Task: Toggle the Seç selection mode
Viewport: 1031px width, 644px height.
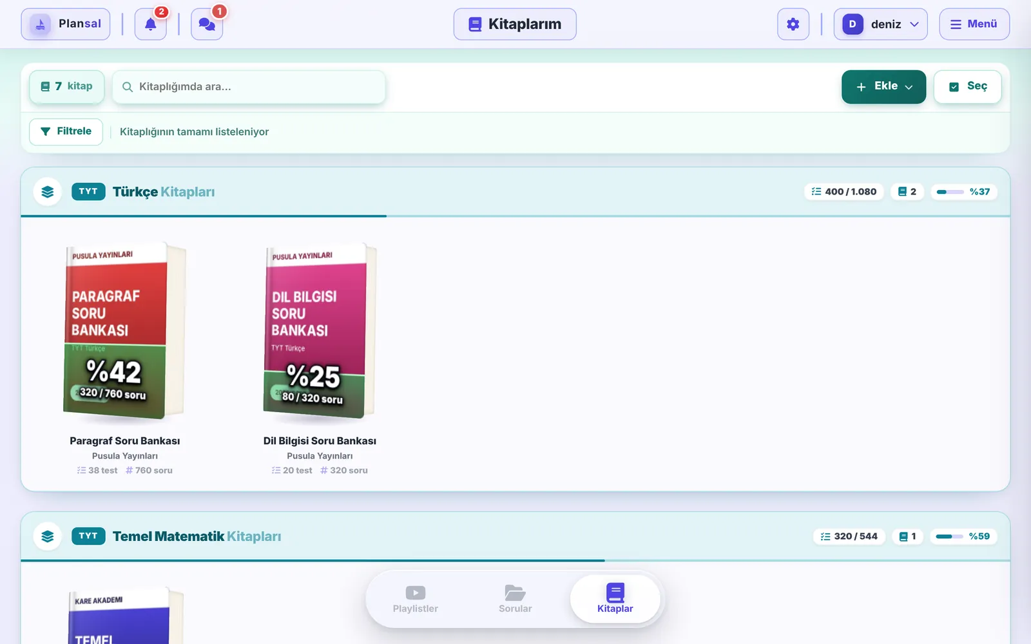Action: (968, 86)
